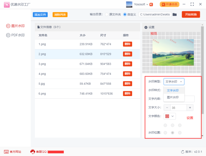
Task: Select the 自定义 output radio button
Action: click(x=125, y=14)
